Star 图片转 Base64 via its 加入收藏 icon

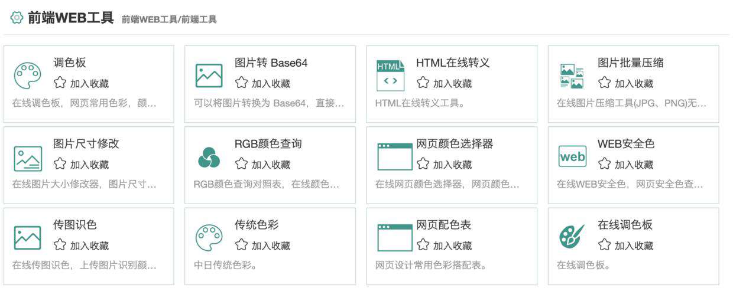point(241,83)
